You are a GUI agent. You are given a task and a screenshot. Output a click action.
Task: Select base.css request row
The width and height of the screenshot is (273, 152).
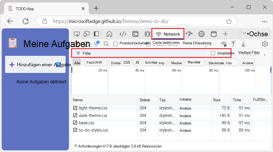[x=171, y=123]
